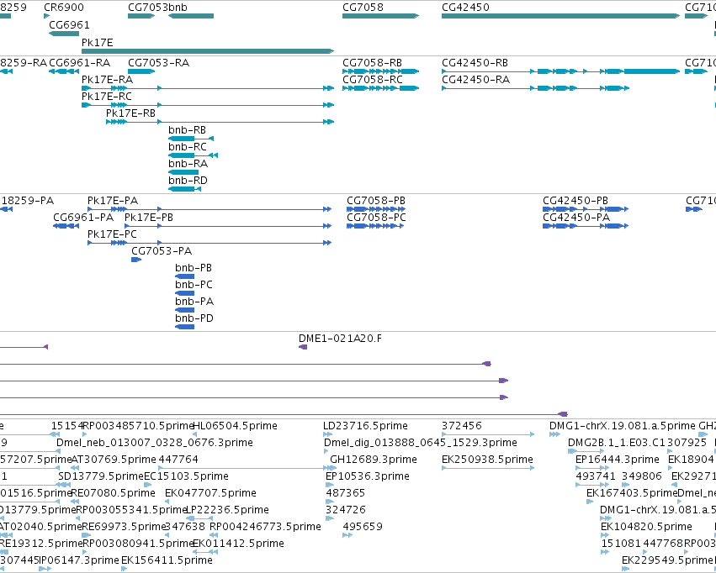Click the bnb-PB protein label

pyautogui.click(x=194, y=267)
